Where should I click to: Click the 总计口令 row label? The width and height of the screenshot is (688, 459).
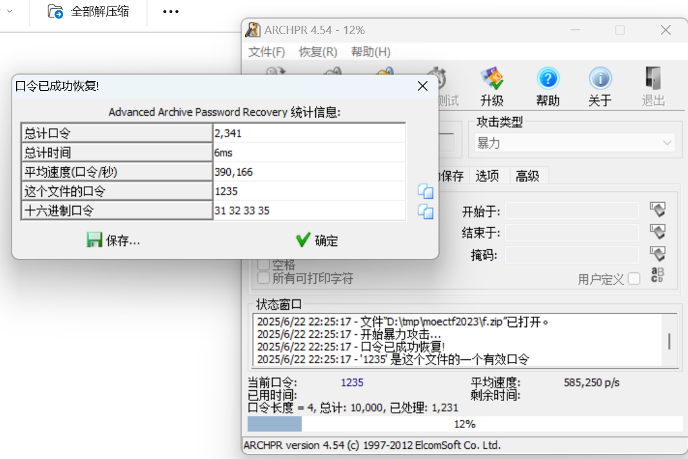(x=117, y=133)
